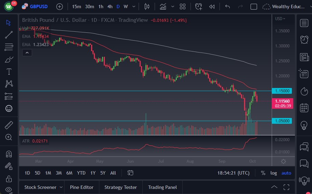Click the bar replay rewind icon
312x194 pixels.
[212, 6]
